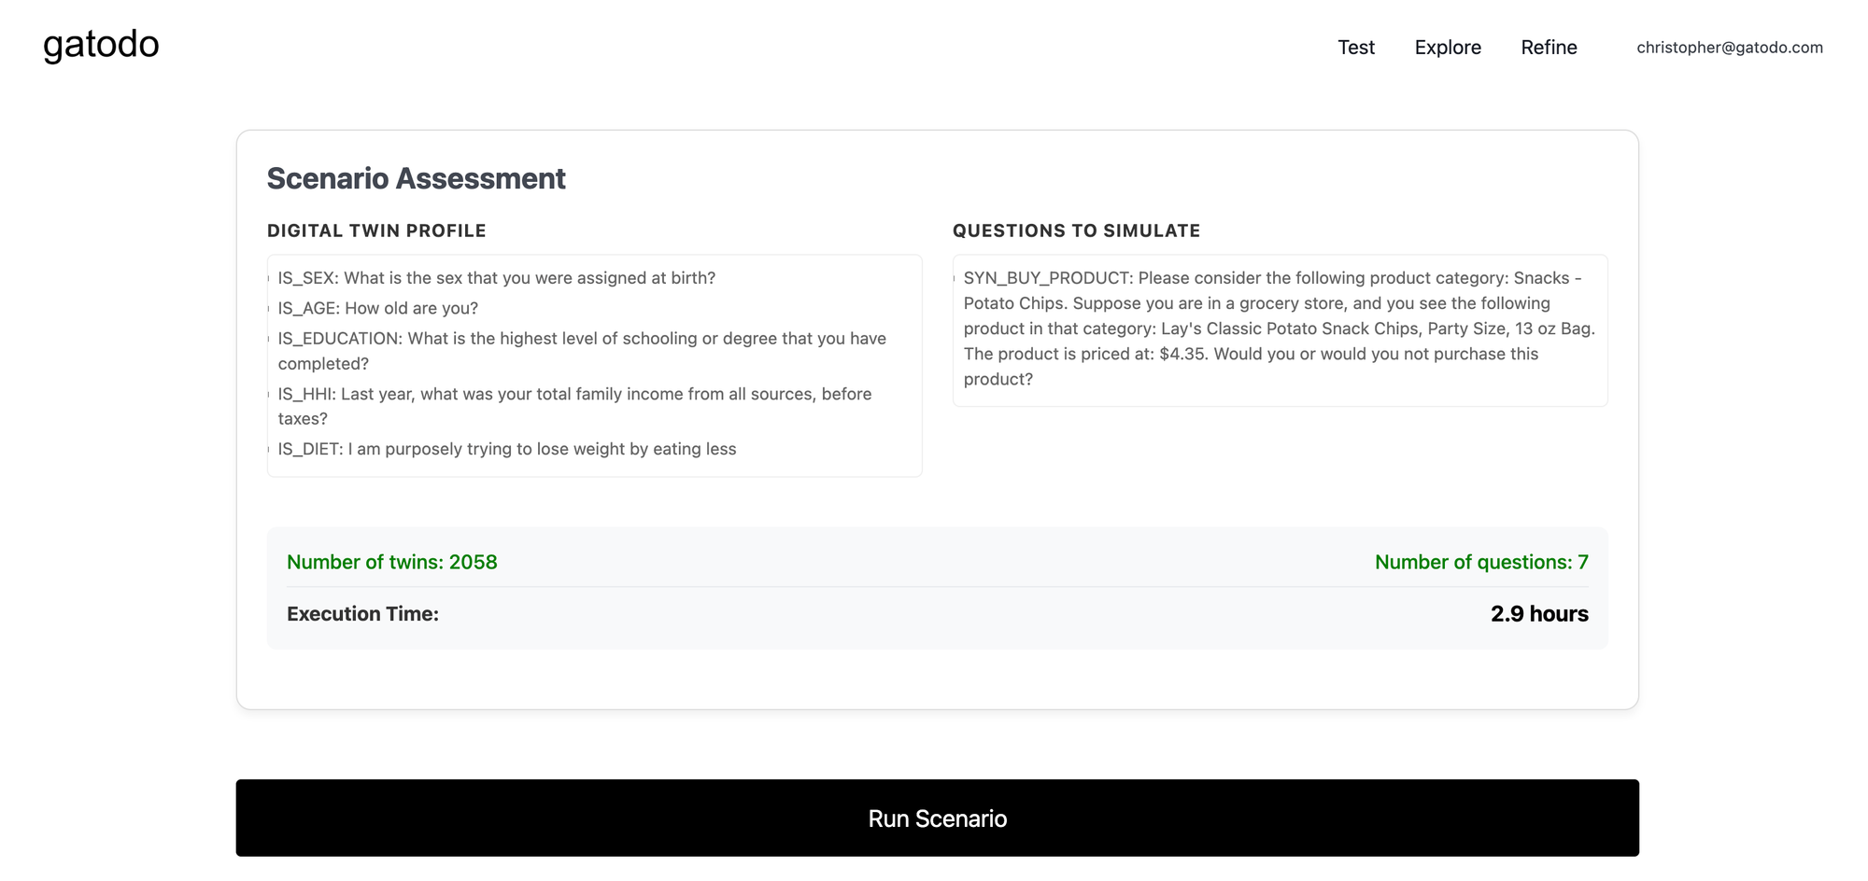This screenshot has width=1868, height=881.
Task: Go to the Explore page
Action: (x=1447, y=48)
